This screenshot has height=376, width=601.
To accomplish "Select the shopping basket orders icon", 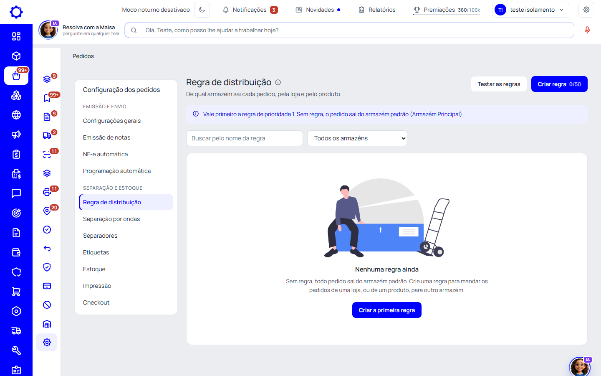I will 16,76.
